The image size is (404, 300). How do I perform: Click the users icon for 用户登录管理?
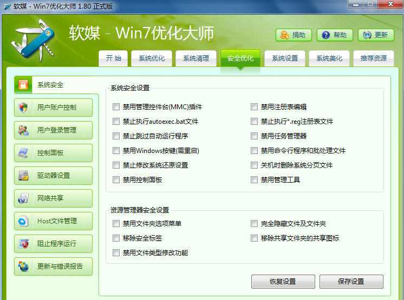[23, 130]
